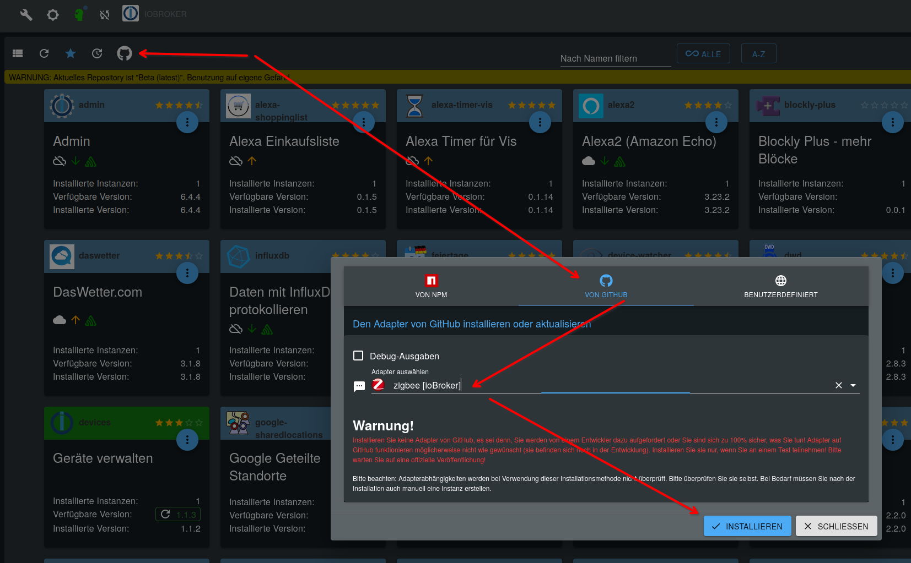Click the speech bubble icon beside adapter field
911x563 pixels.
(359, 386)
